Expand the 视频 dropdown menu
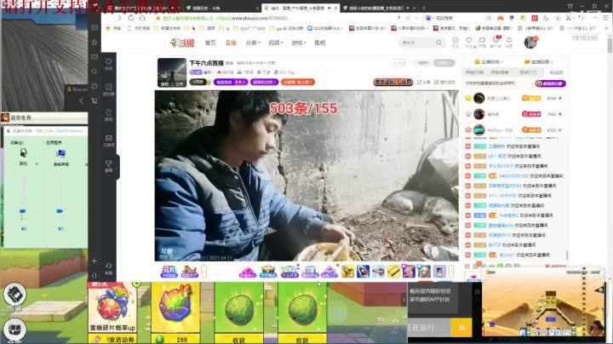This screenshot has height=344, width=613. (276, 43)
